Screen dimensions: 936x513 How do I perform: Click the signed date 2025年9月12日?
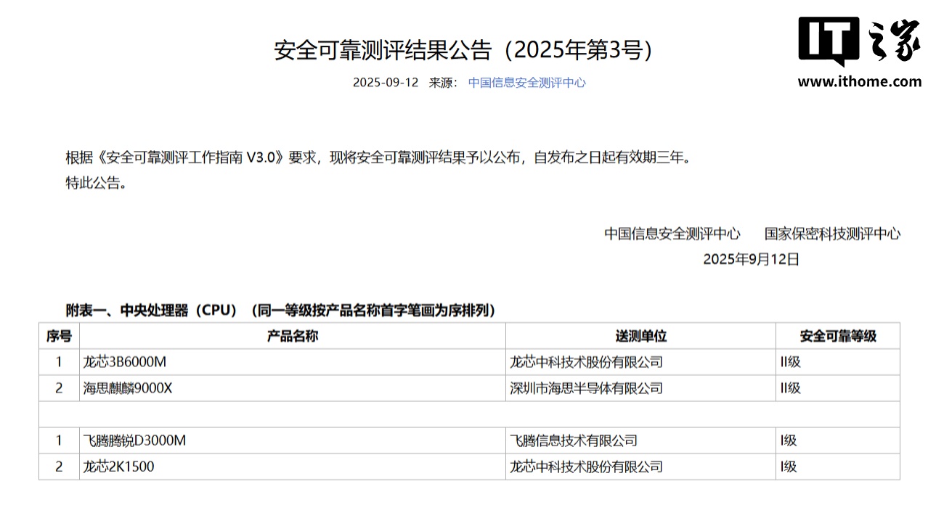pos(751,259)
